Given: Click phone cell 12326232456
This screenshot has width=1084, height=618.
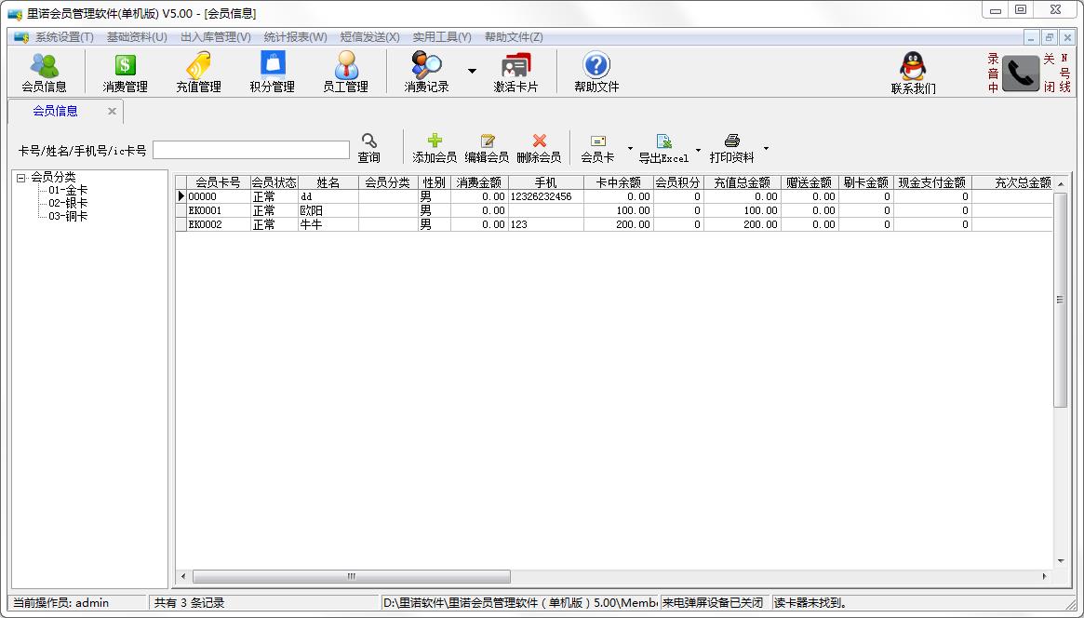Looking at the screenshot, I should click(546, 197).
